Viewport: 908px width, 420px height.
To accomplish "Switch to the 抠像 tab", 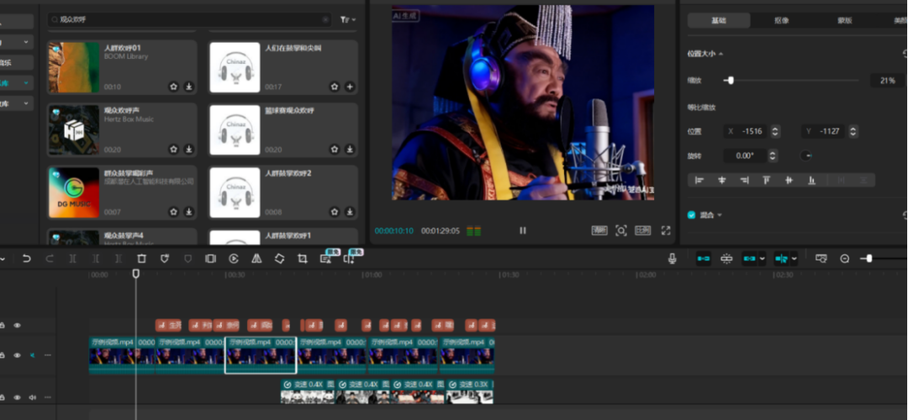I will 781,20.
